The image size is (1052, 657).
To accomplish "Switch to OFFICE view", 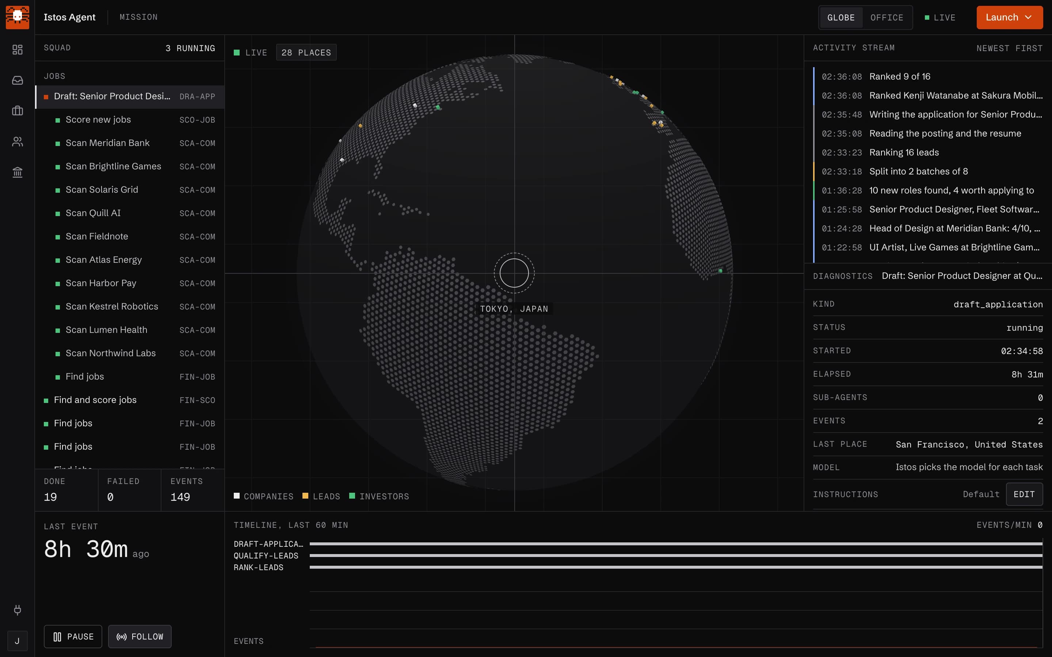I will click(x=887, y=18).
